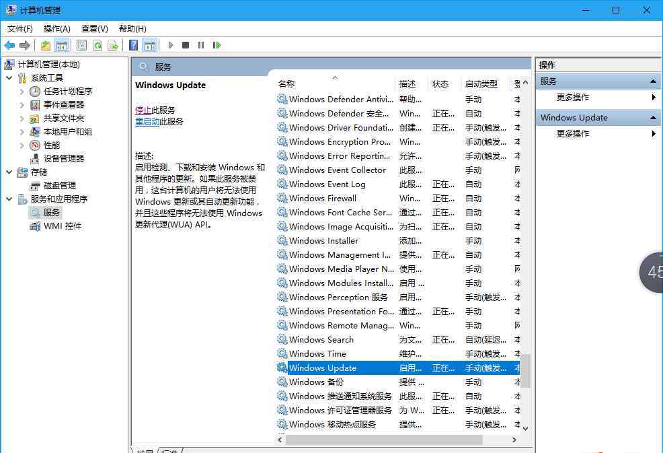Select 计算机管理(本地) root node
Viewport: 663px width, 453px height.
pos(48,65)
